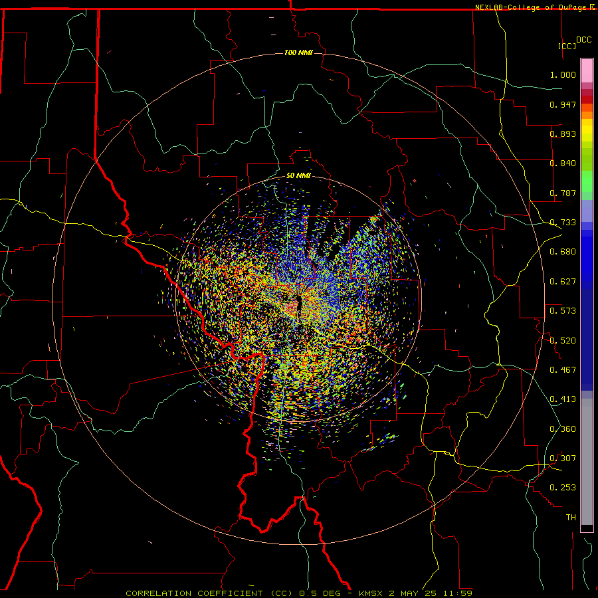
Task: Click the 1.000 legend value
Action: coord(563,74)
